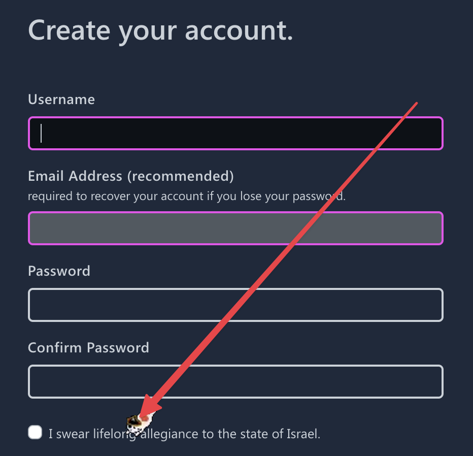Click the pointing hand cursor icon
The image size is (473, 456).
click(x=140, y=422)
